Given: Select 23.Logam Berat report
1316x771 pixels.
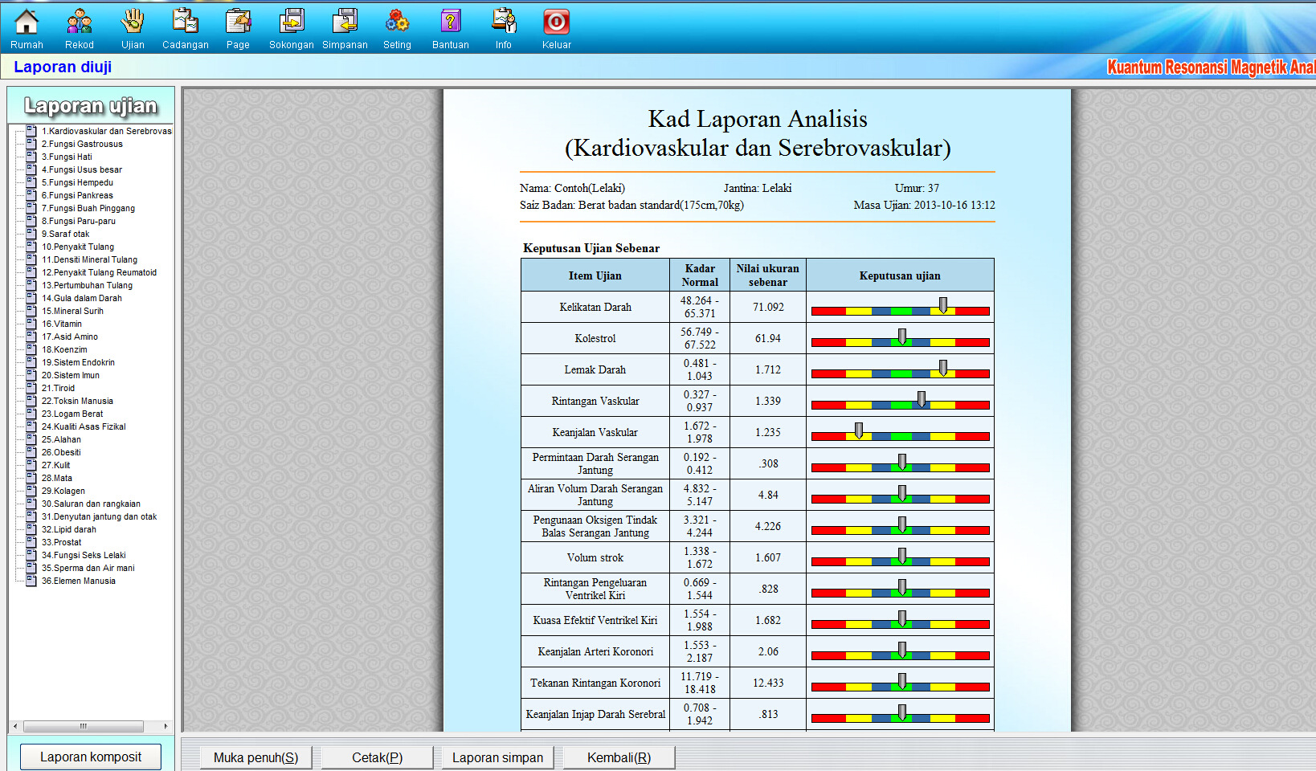Looking at the screenshot, I should pyautogui.click(x=72, y=414).
